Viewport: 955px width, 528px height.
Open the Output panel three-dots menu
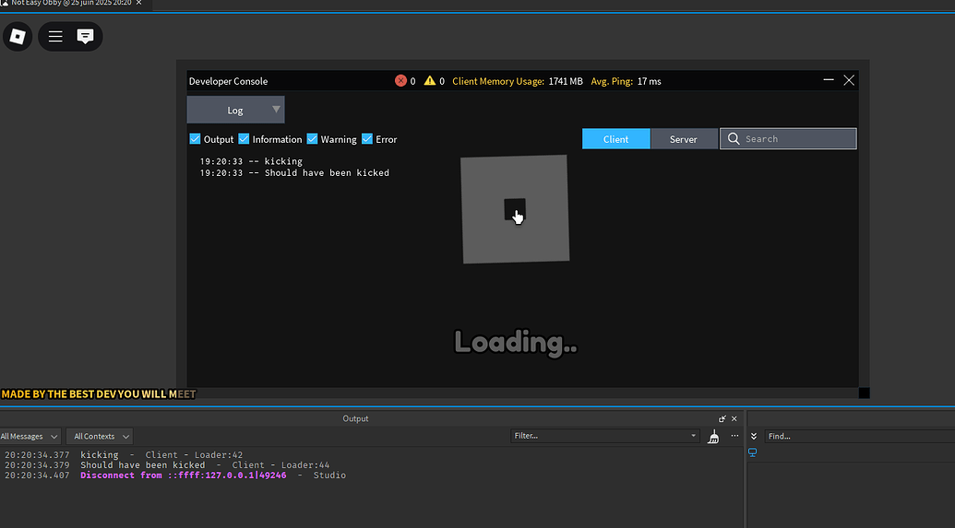734,436
